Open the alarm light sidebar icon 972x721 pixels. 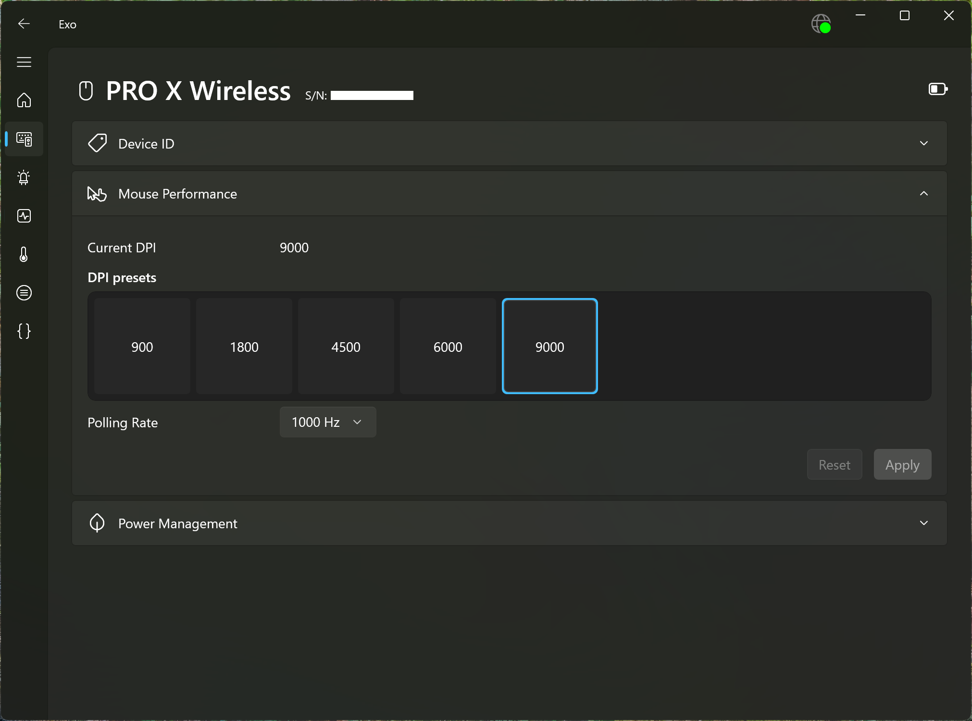[24, 177]
